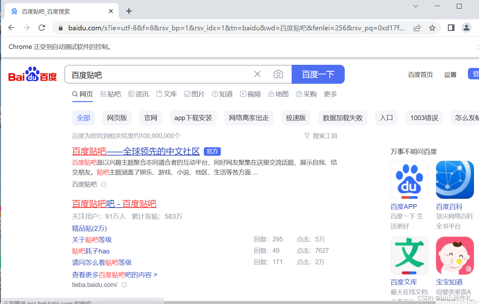Expand the dropdown next to tieba.baidu.com/
Image resolution: width=479 pixels, height=304 pixels.
pyautogui.click(x=124, y=285)
